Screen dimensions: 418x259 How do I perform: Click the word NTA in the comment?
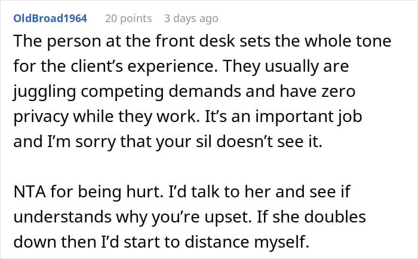[x=30, y=192]
